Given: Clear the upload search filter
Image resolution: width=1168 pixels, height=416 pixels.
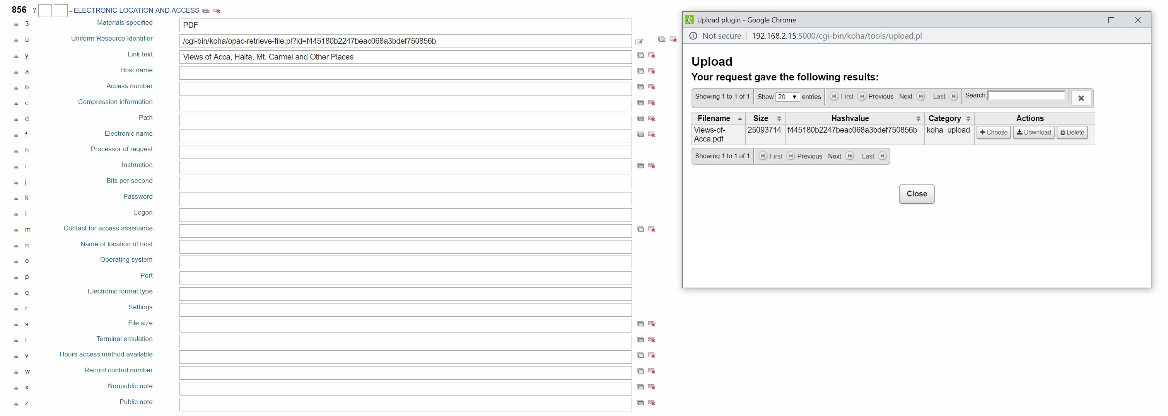Looking at the screenshot, I should [1081, 98].
